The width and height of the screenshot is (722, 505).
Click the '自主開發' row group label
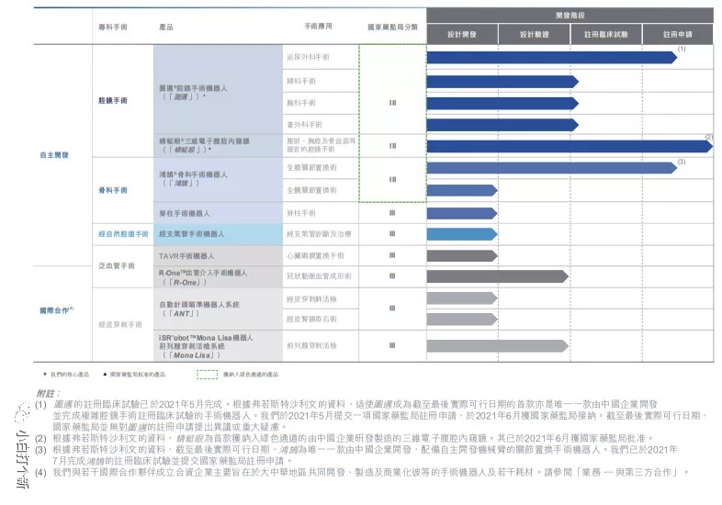(54, 155)
